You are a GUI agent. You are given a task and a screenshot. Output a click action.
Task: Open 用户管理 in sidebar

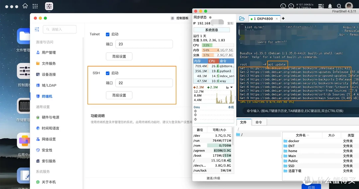pyautogui.click(x=46, y=52)
